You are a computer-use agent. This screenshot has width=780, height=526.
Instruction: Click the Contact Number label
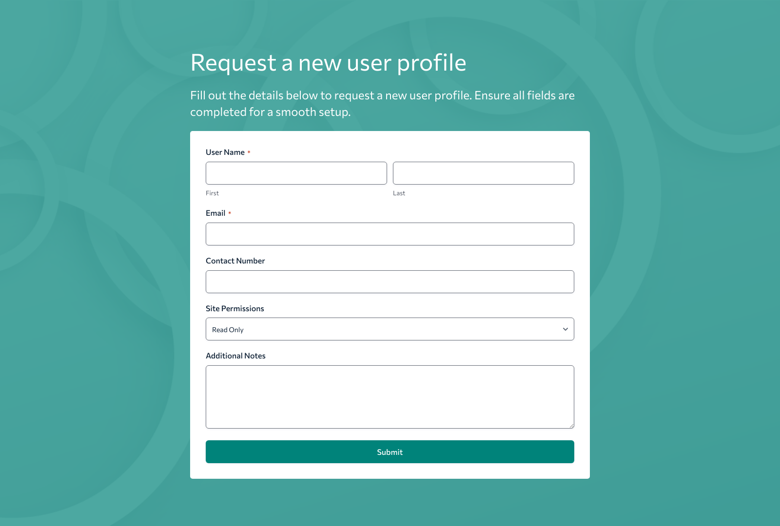click(235, 261)
